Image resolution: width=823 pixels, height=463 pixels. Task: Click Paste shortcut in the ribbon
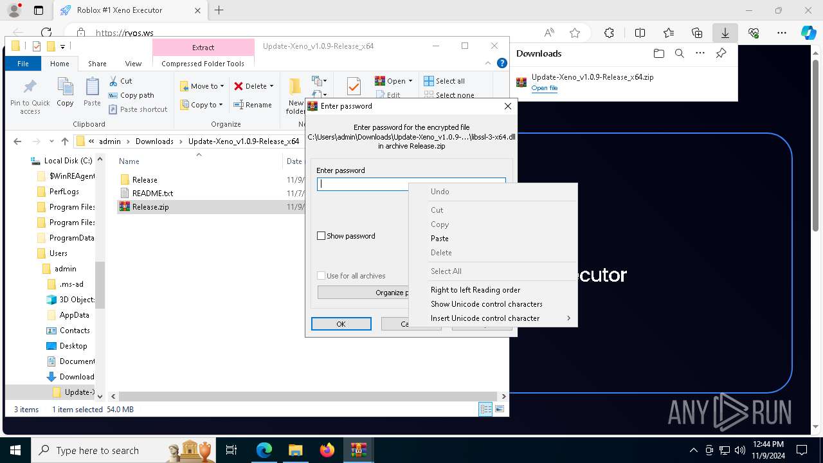coord(138,109)
